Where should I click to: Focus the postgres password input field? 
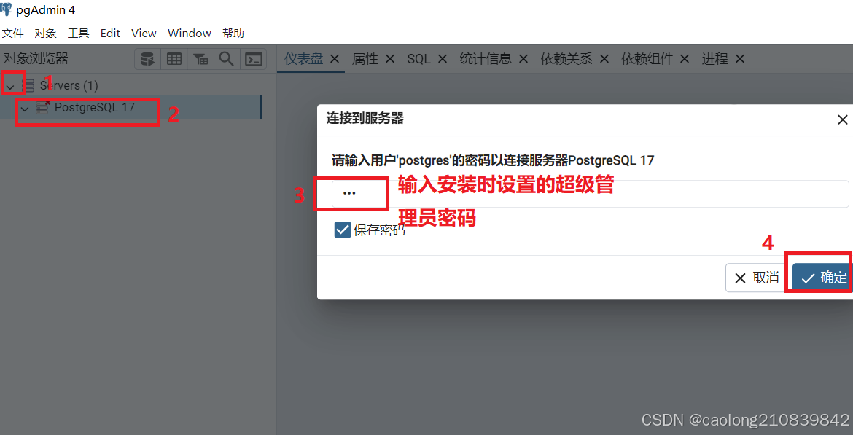591,194
